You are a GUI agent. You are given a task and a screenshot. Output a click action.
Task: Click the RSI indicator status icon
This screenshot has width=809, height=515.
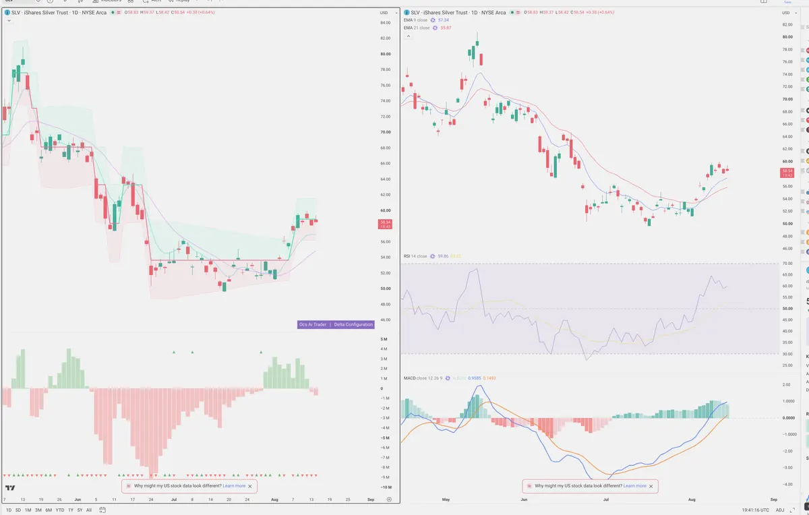coord(432,256)
